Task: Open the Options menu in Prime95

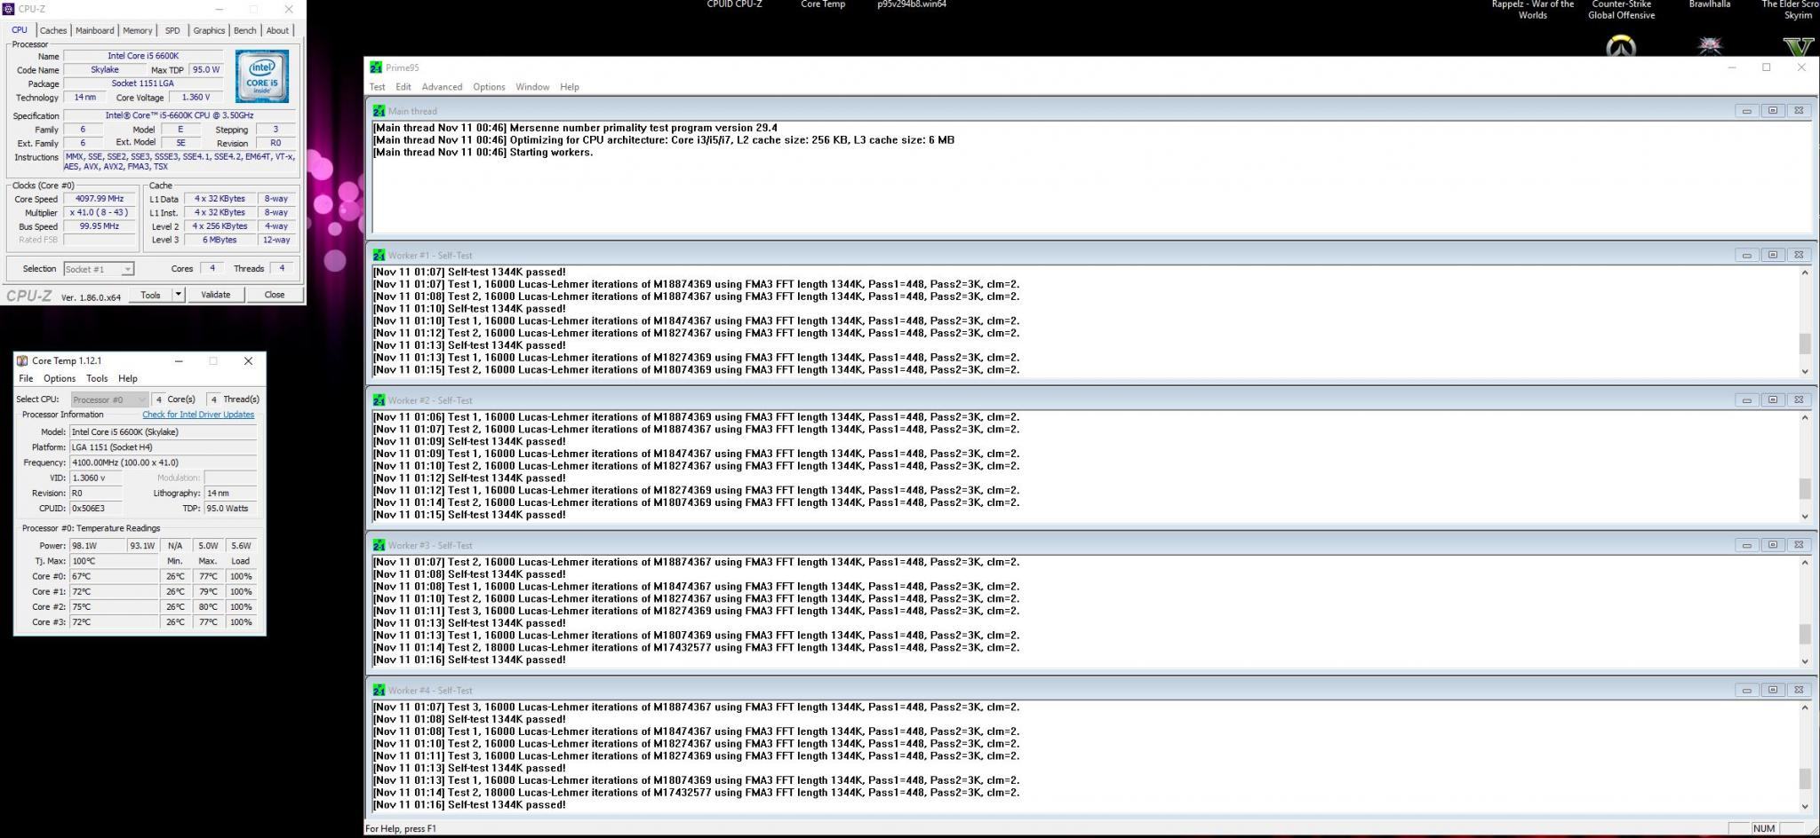Action: tap(489, 87)
